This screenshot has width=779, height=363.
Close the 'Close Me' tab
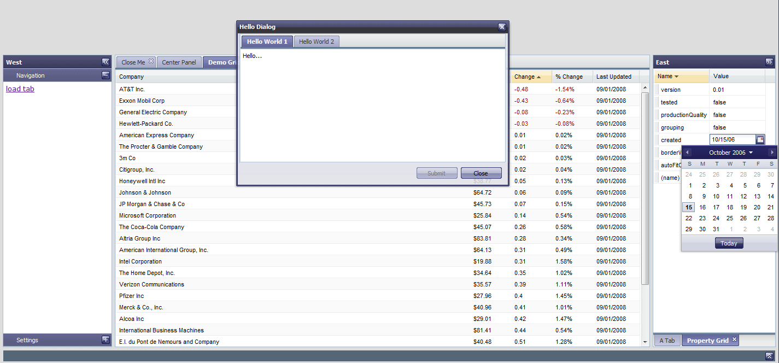click(x=151, y=61)
